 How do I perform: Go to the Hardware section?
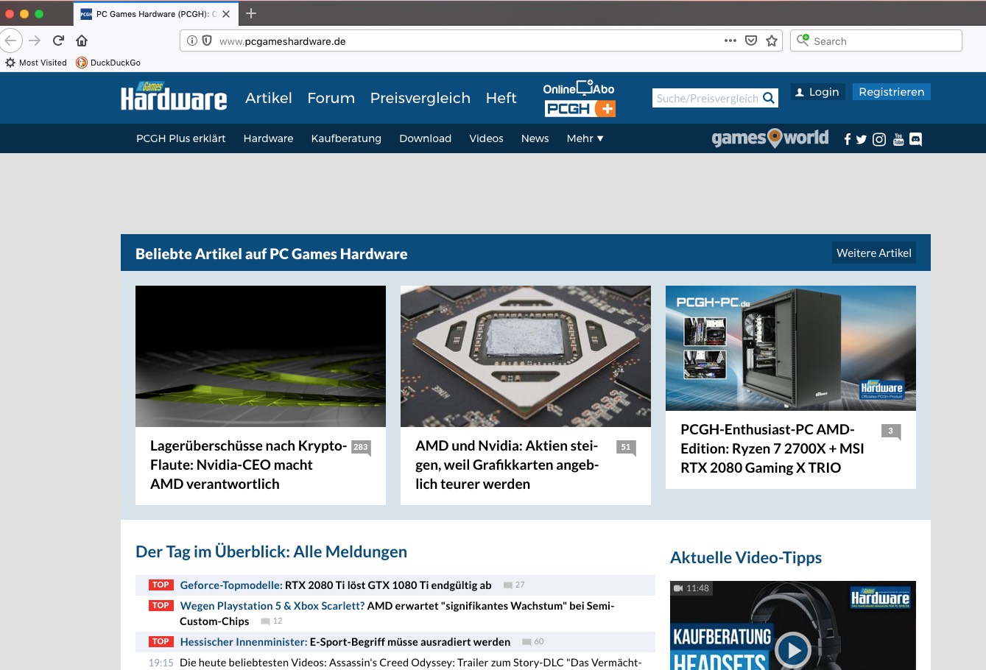pos(268,138)
